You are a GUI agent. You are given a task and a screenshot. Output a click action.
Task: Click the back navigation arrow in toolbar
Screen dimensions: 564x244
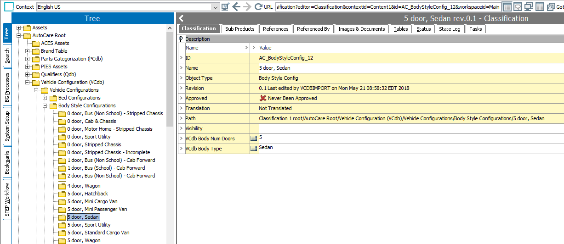(236, 7)
